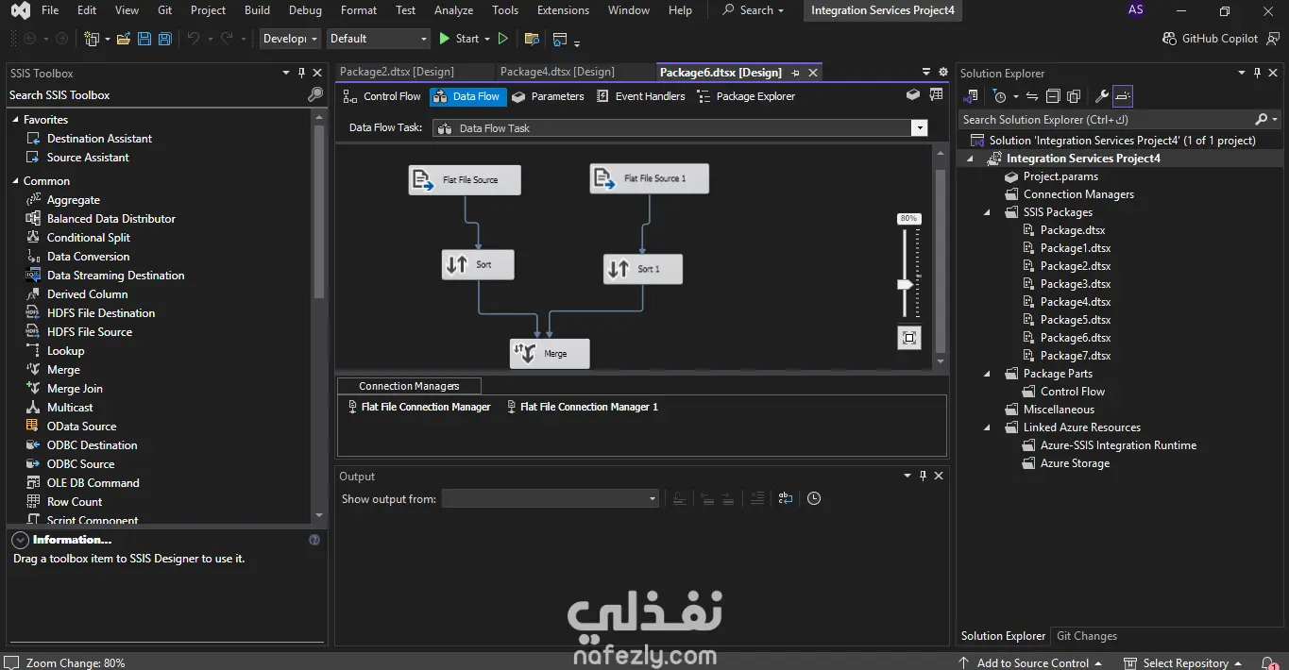Image resolution: width=1289 pixels, height=670 pixels.
Task: Select Conditional Split in SSIS Toolbox
Action: click(x=89, y=238)
